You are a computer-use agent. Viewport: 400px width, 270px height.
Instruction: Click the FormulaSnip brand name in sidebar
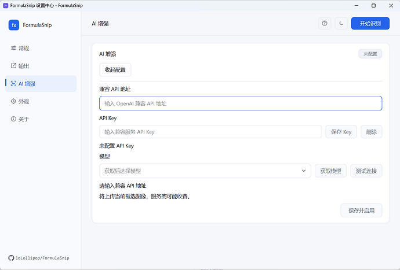click(x=37, y=25)
